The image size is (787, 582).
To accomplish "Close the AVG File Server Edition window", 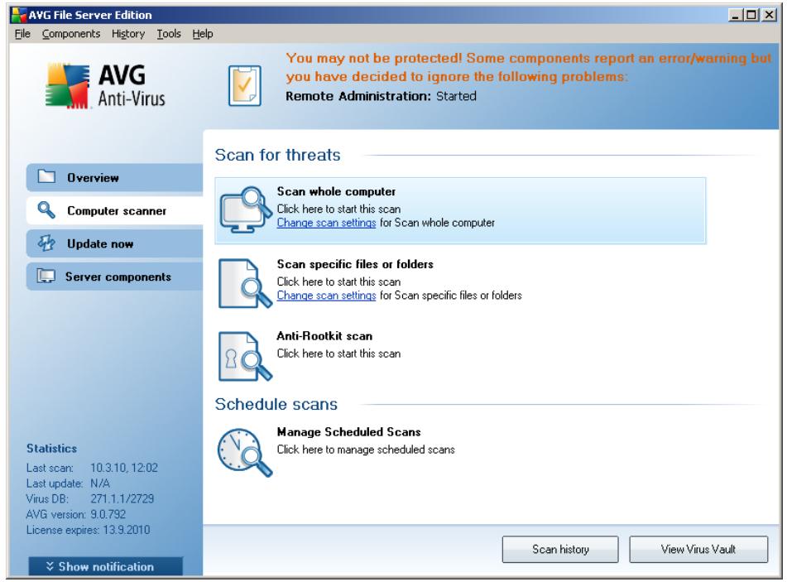I will pos(769,15).
